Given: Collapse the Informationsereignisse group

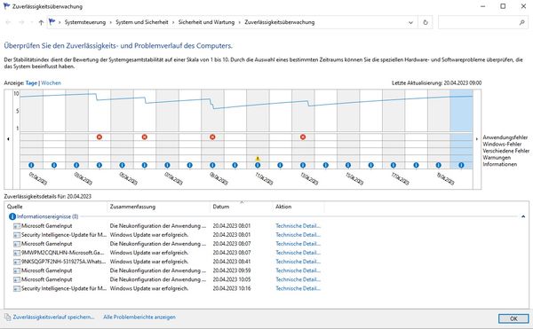Looking at the screenshot, I should 523,216.
